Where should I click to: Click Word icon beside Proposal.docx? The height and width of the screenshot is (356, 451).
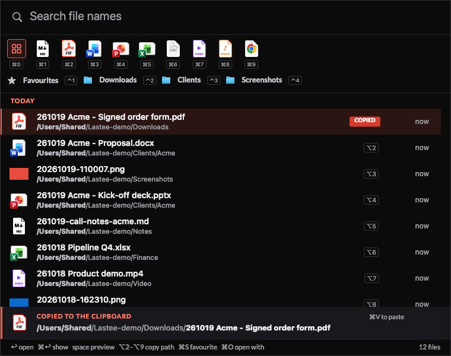pos(18,148)
